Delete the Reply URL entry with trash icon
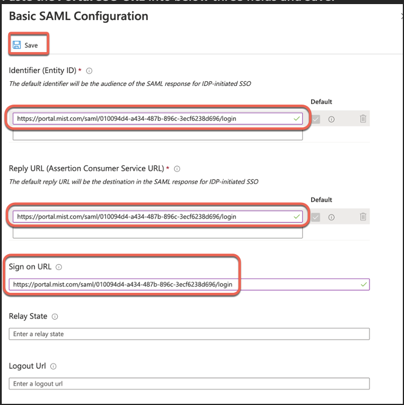 pos(363,217)
